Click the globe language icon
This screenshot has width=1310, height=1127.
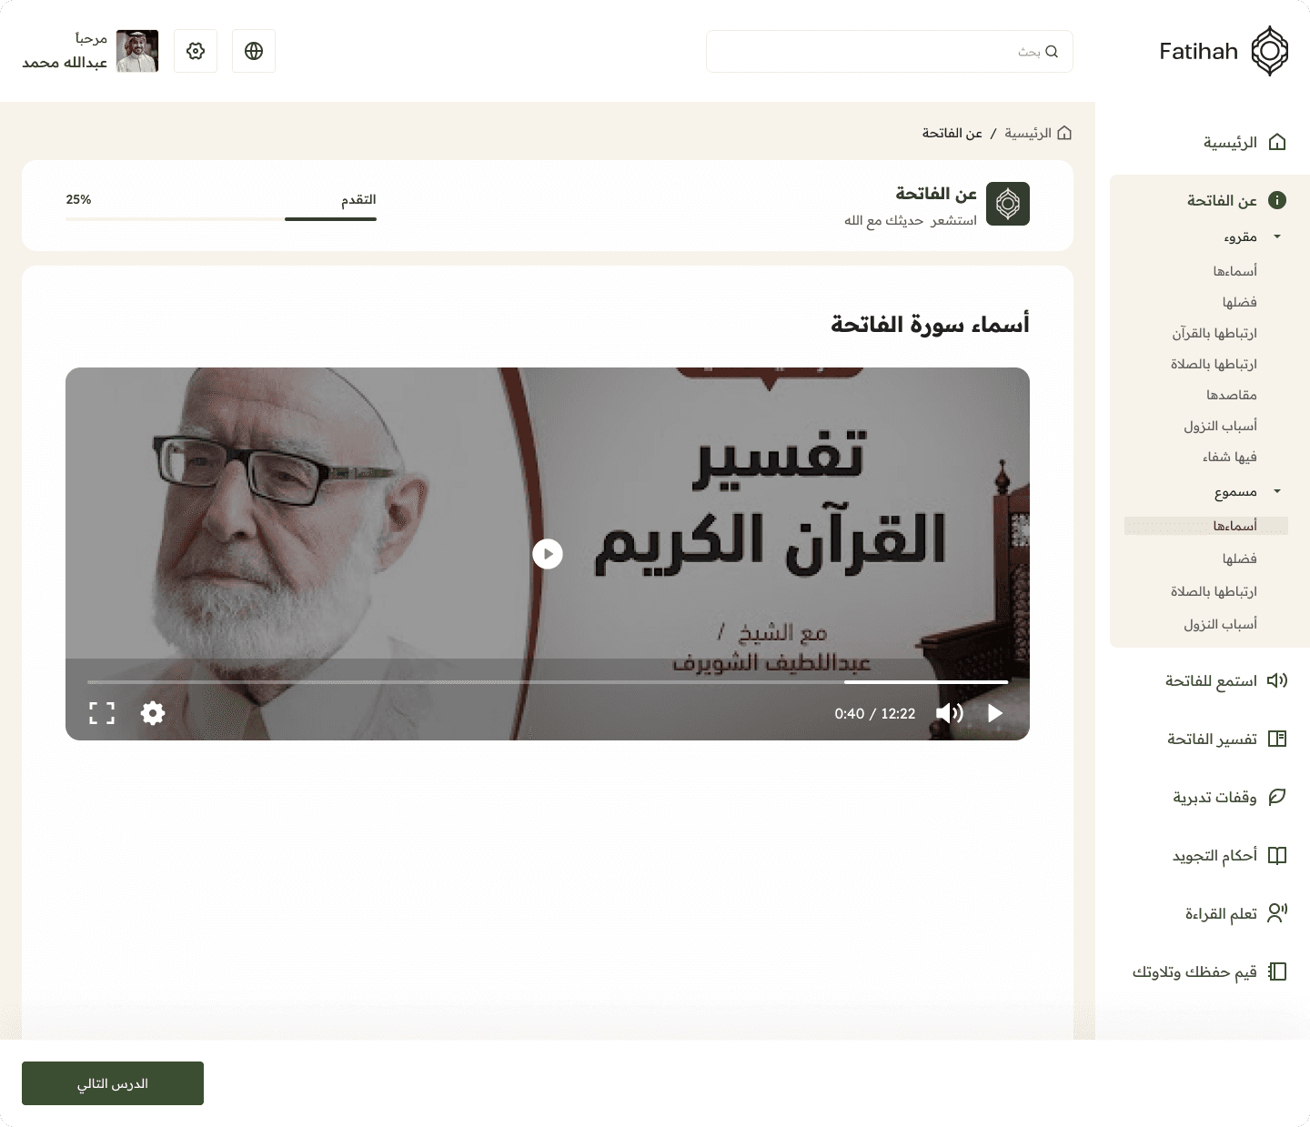click(254, 51)
